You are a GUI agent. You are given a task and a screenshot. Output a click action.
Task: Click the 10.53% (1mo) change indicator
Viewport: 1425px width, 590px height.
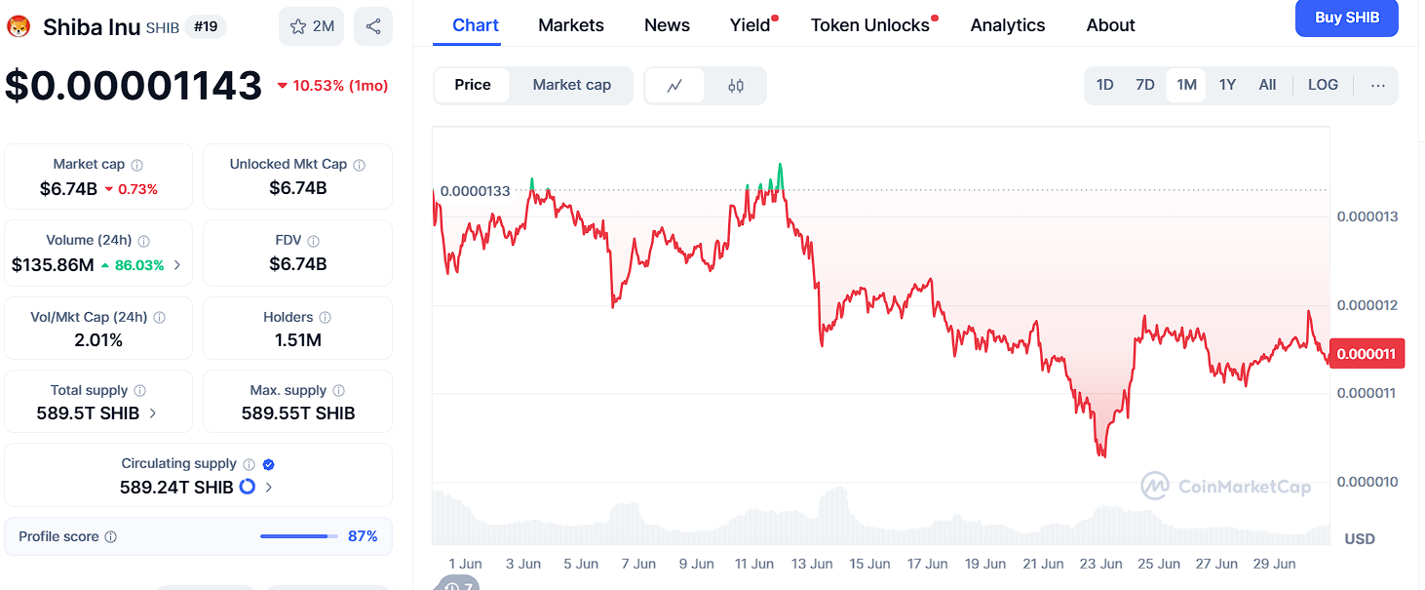click(333, 86)
